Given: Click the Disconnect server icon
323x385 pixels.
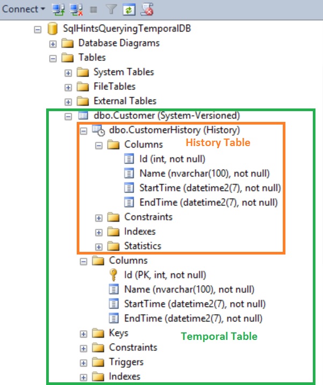Looking at the screenshot, I should (x=76, y=10).
